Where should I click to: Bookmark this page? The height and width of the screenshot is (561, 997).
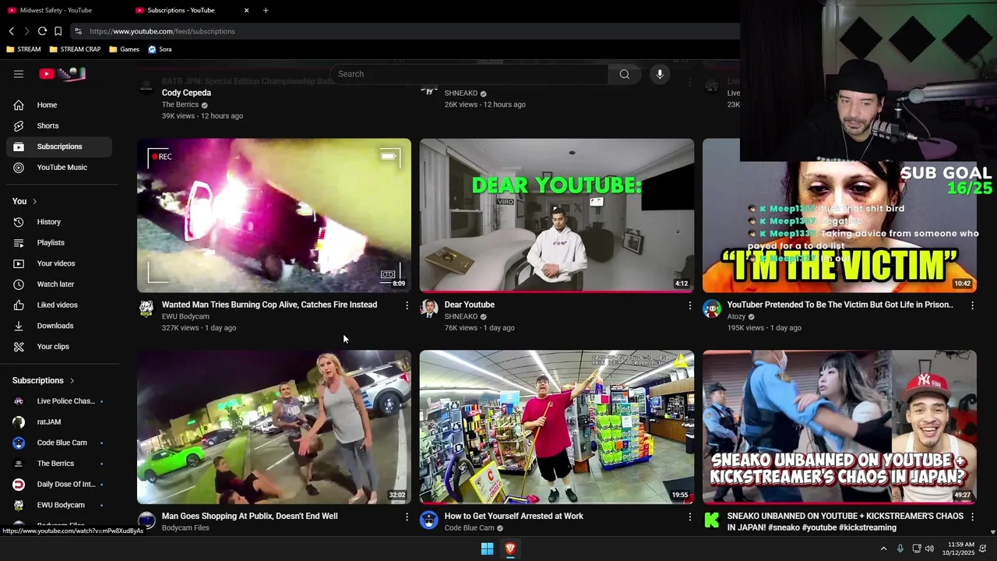coord(58,31)
